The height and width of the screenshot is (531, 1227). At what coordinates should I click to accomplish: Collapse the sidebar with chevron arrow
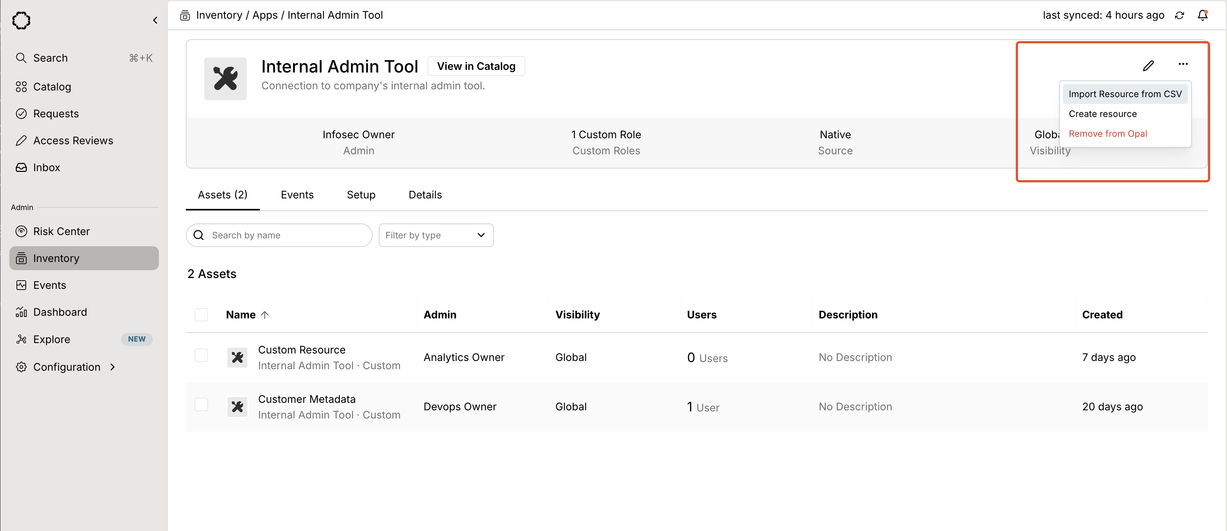tap(155, 20)
